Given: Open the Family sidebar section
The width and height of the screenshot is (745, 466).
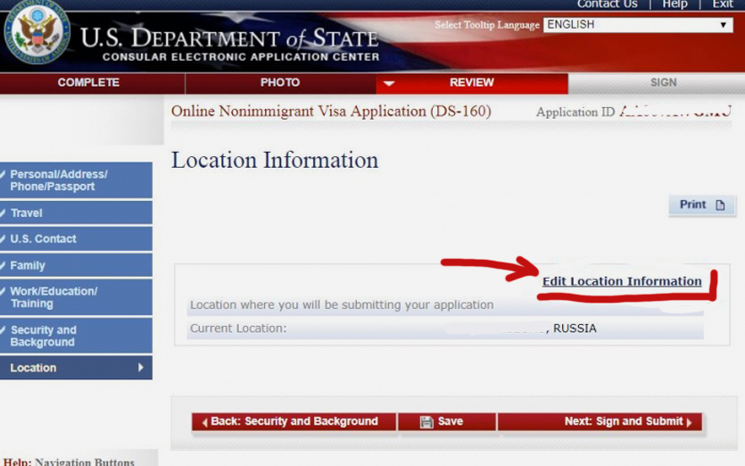Looking at the screenshot, I should point(76,265).
